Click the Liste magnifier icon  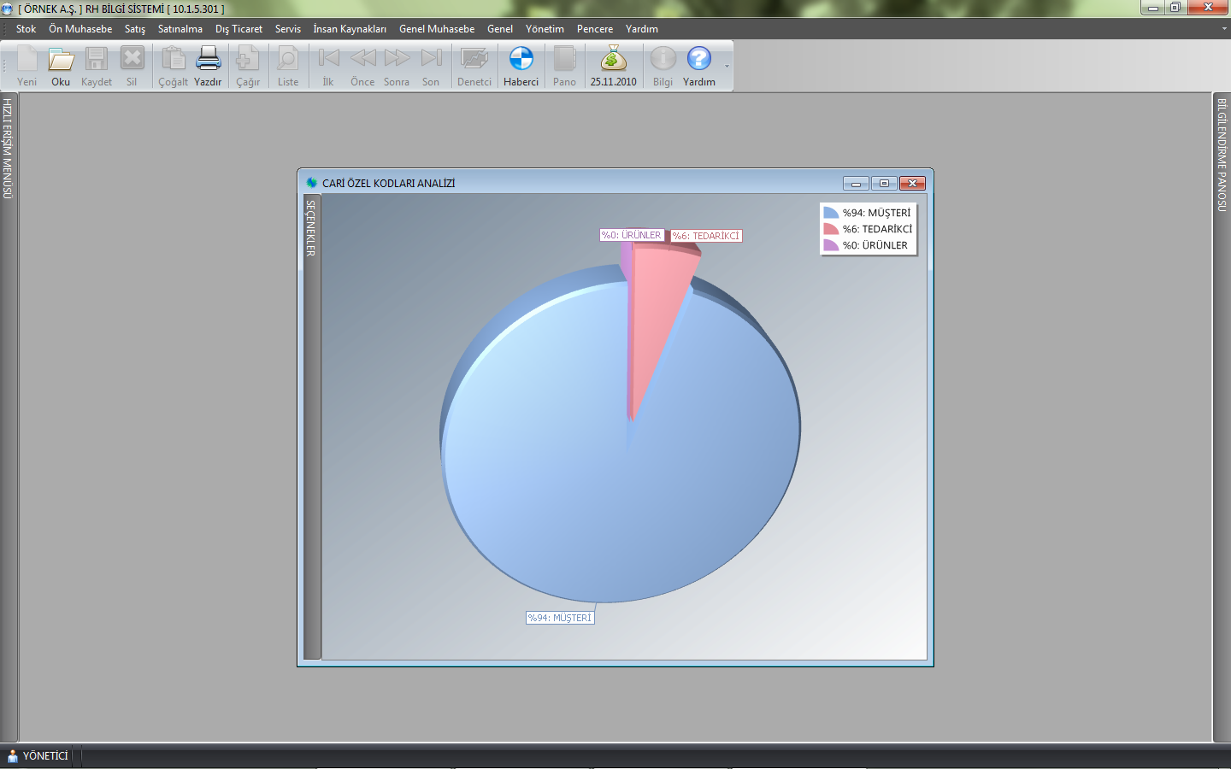pyautogui.click(x=288, y=60)
